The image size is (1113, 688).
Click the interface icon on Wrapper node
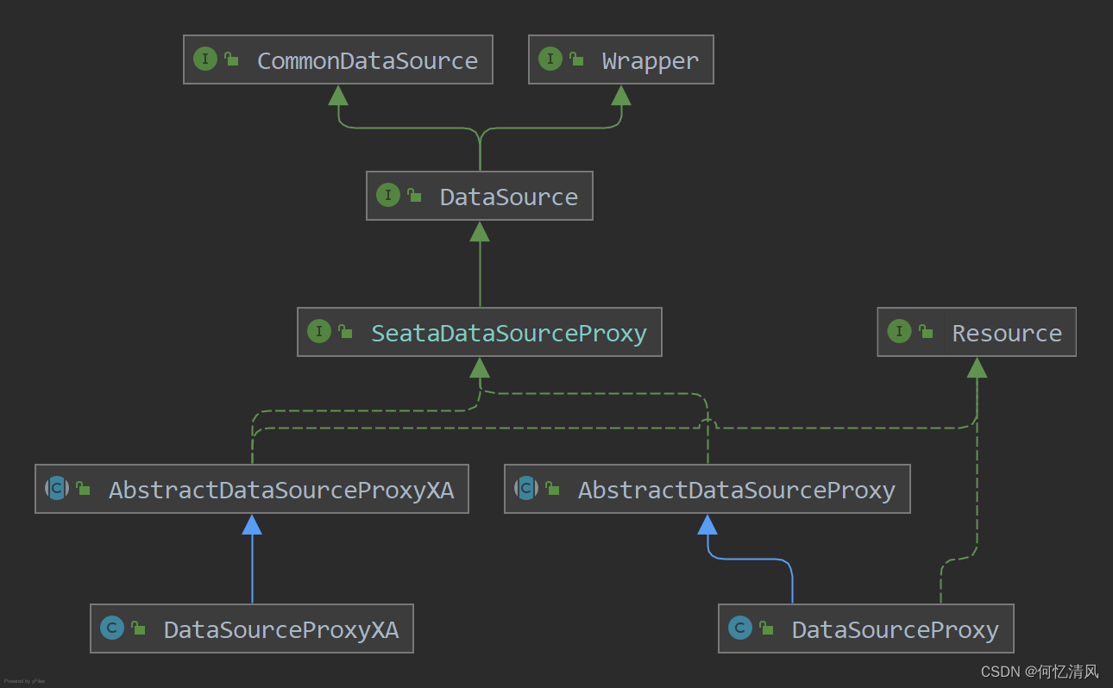(x=550, y=59)
